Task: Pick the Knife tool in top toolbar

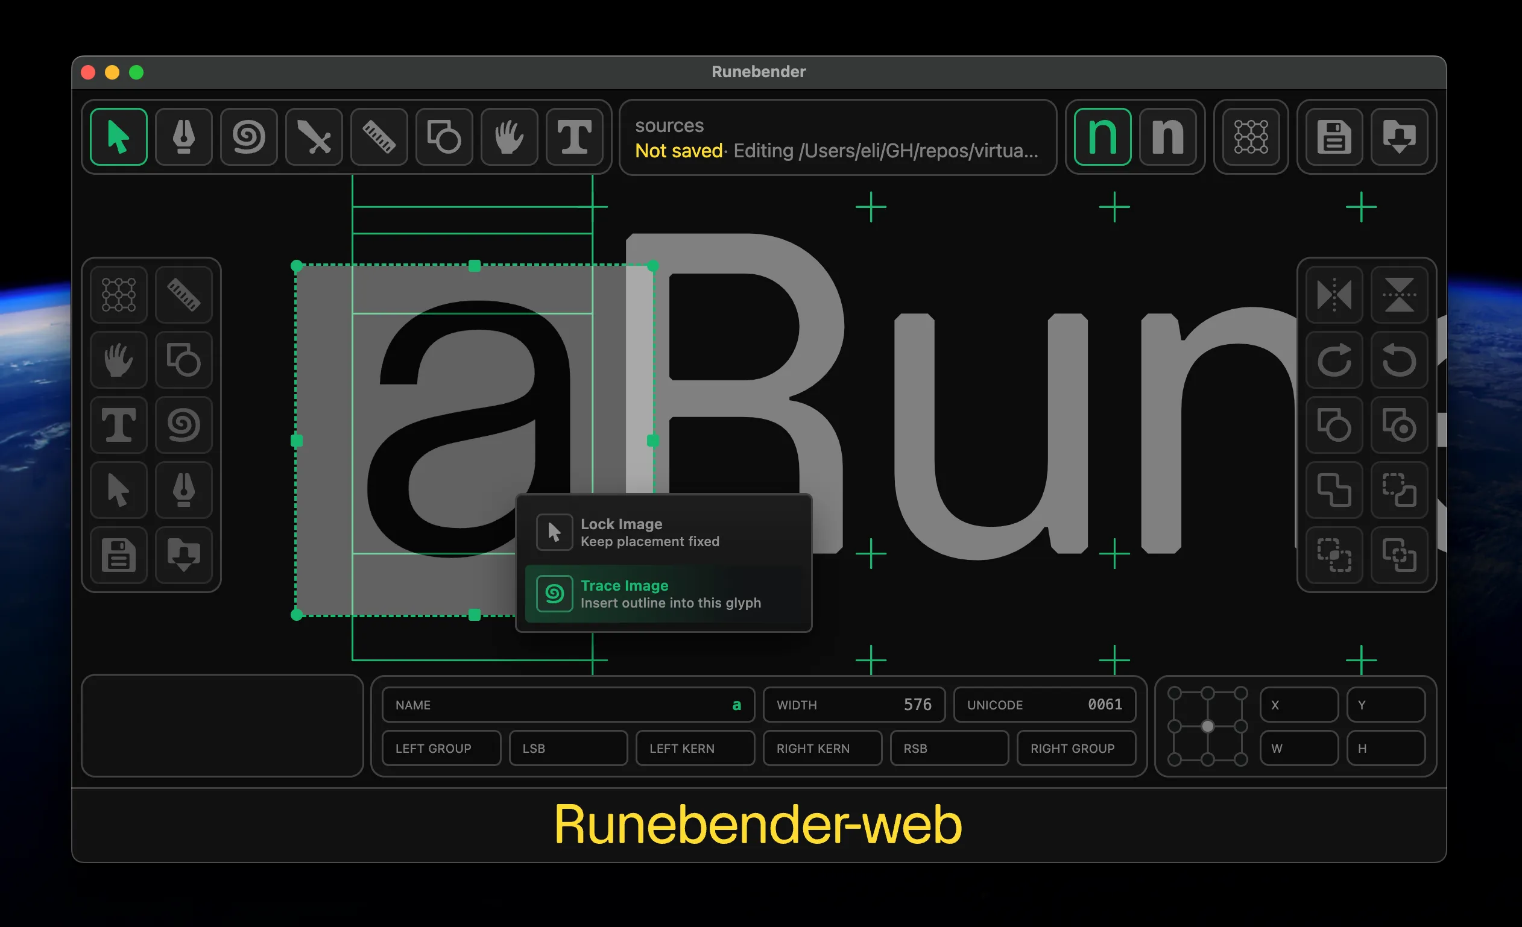Action: (x=314, y=136)
